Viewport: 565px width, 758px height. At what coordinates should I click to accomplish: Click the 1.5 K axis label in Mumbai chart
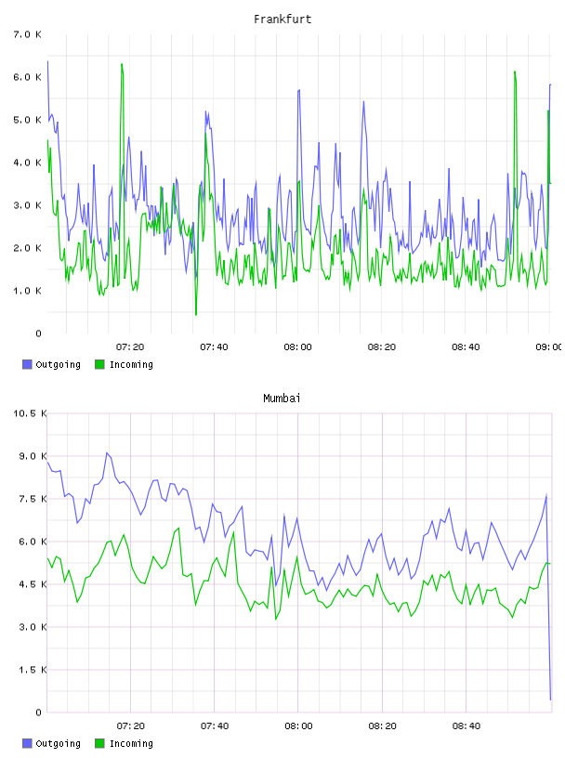click(x=33, y=670)
